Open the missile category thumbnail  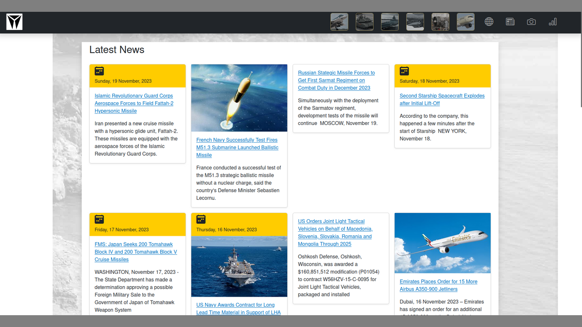(415, 22)
